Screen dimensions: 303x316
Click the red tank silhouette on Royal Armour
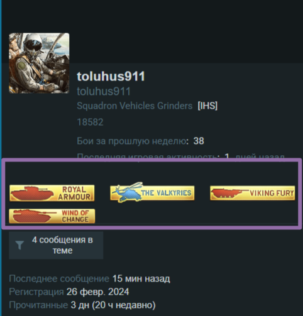[x=32, y=193]
